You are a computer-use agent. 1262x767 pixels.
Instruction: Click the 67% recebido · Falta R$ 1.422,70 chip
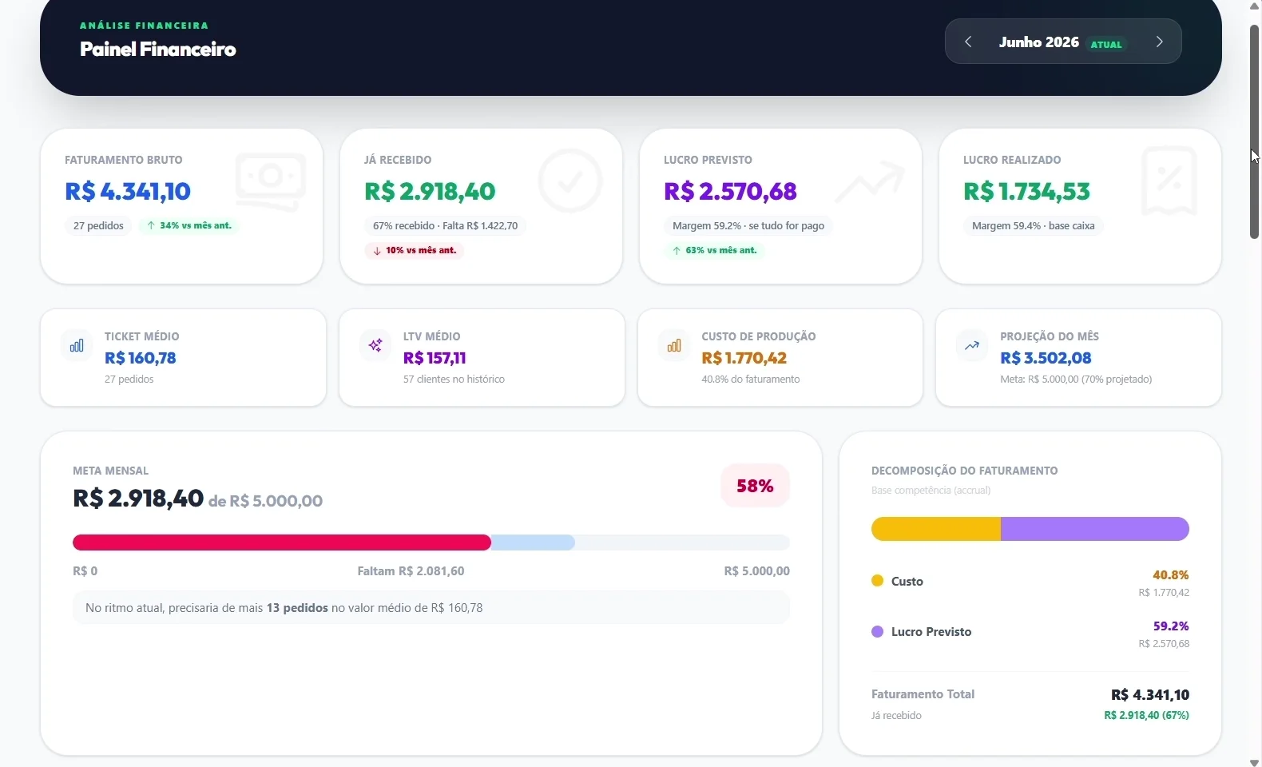coord(445,226)
